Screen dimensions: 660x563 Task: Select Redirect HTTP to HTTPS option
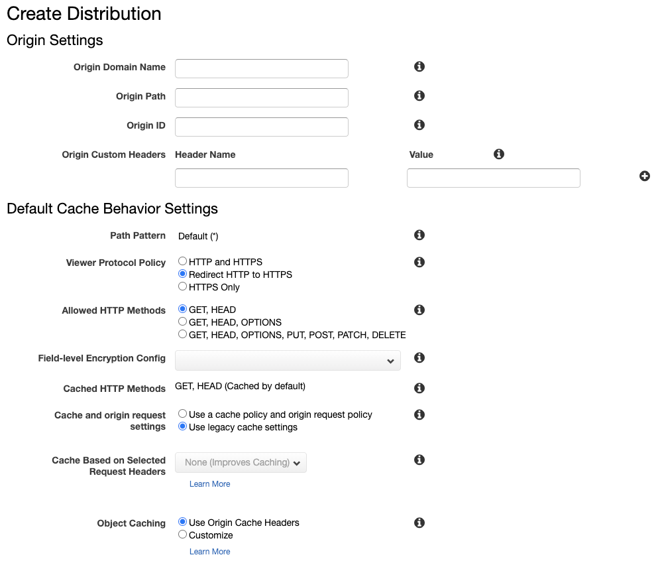coord(182,274)
